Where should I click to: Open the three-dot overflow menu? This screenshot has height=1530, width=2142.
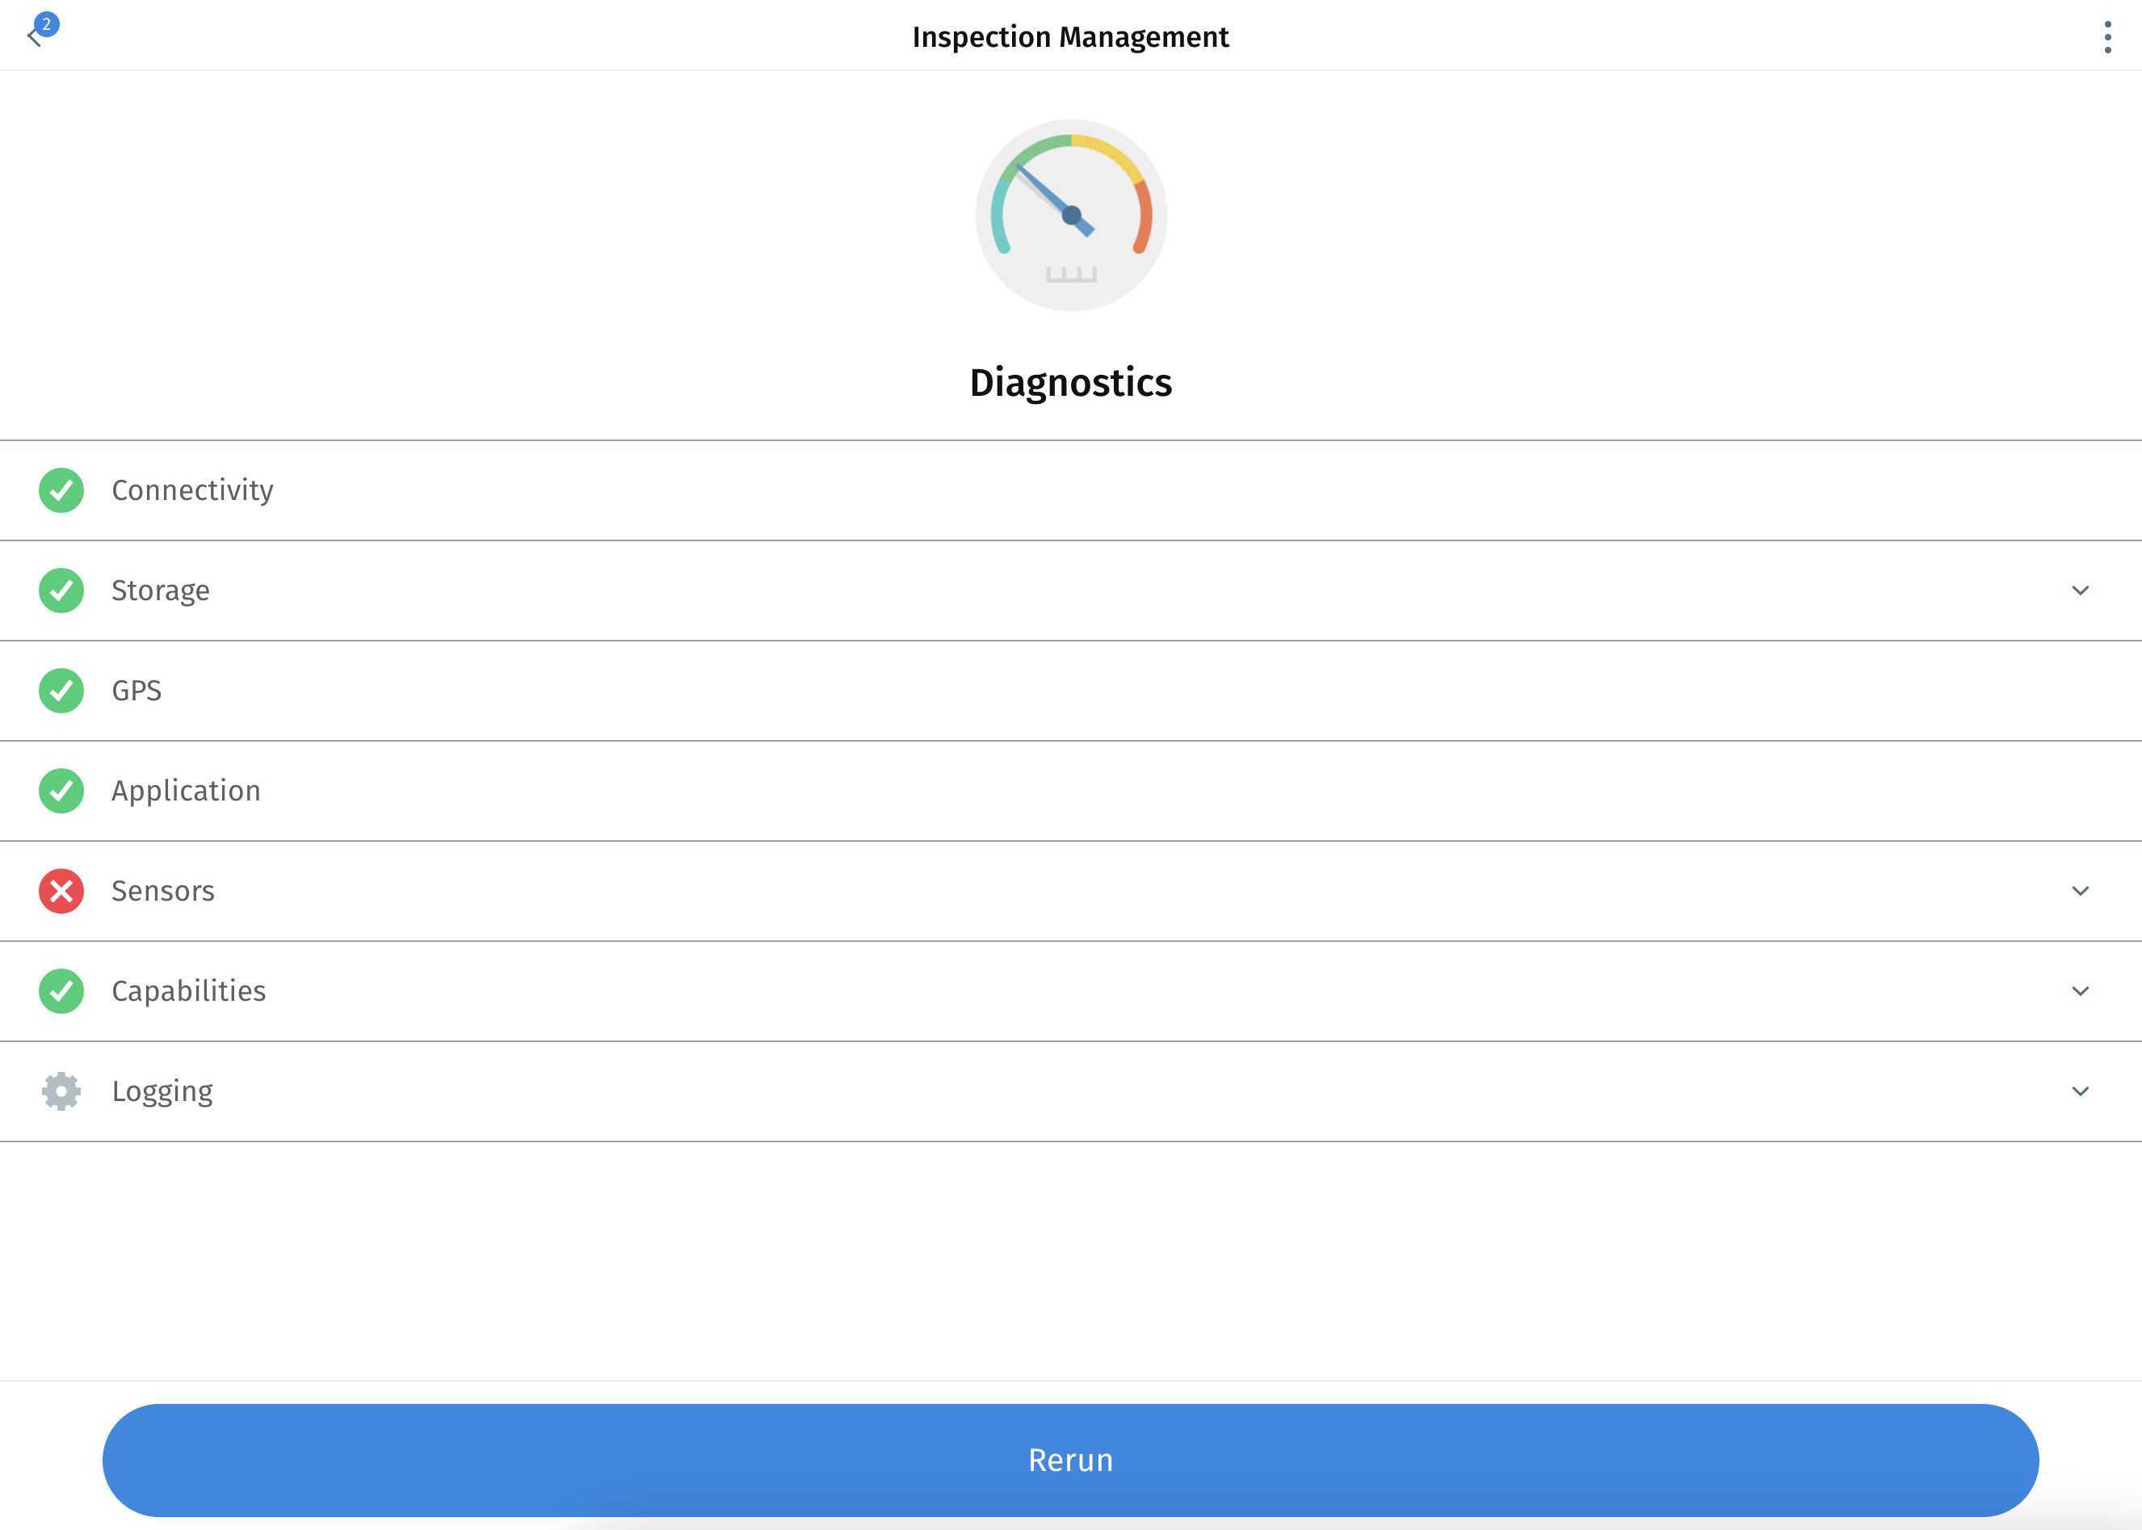click(x=2107, y=36)
